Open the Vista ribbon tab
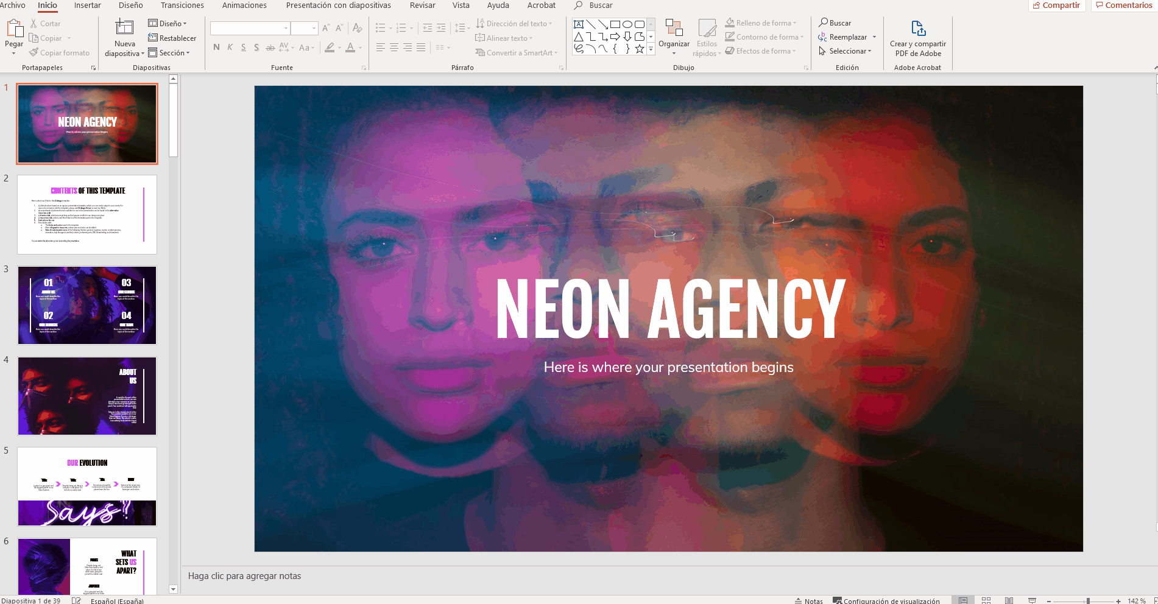Viewport: 1158px width, 604px height. (461, 5)
